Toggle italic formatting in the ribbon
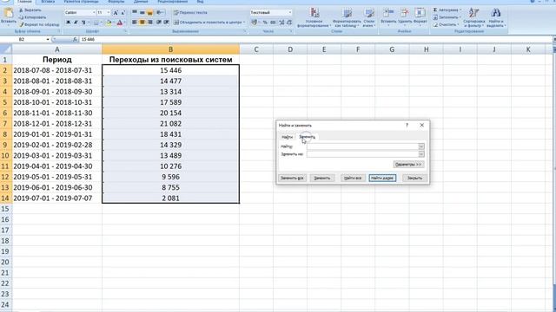 (x=76, y=23)
